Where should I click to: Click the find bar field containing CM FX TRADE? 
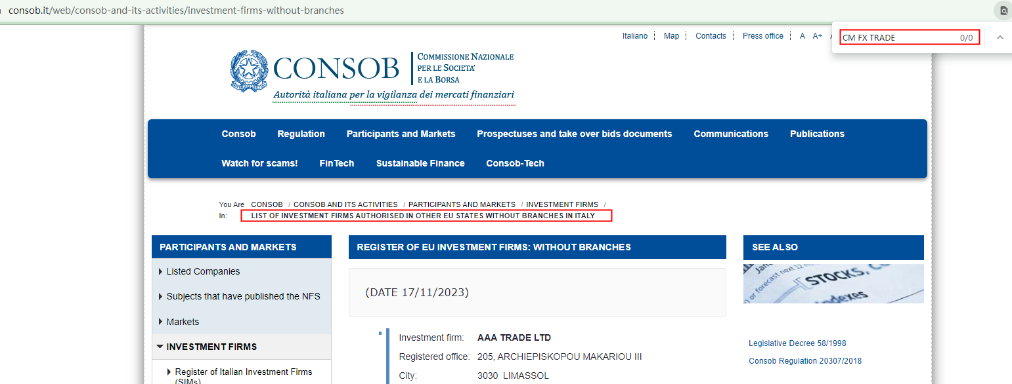pyautogui.click(x=910, y=37)
